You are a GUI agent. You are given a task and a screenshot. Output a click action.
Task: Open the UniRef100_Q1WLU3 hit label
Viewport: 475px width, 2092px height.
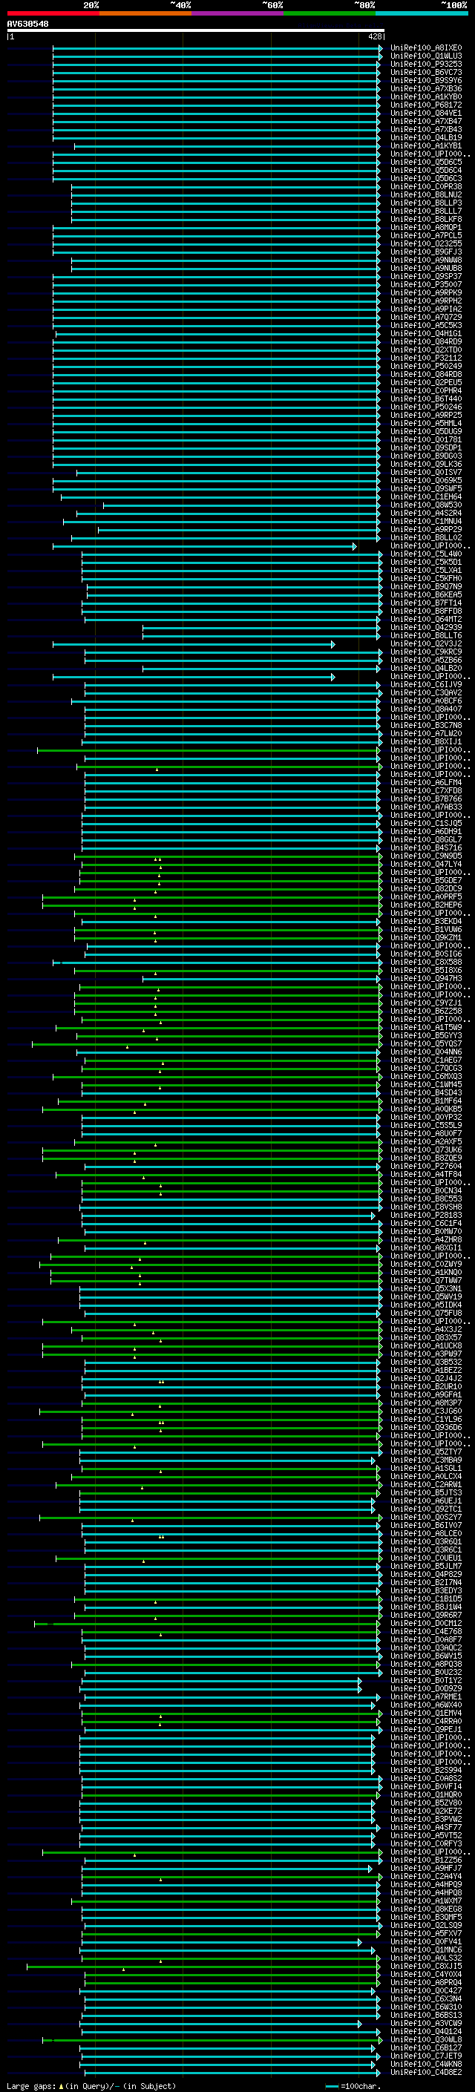coord(425,56)
